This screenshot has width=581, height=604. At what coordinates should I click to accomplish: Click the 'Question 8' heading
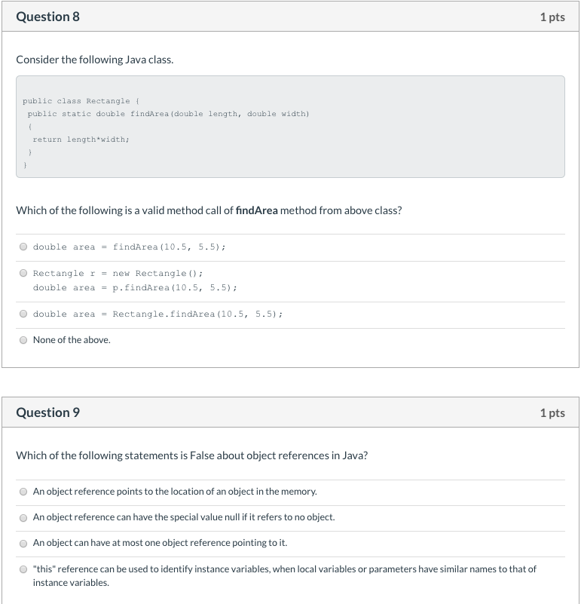47,17
